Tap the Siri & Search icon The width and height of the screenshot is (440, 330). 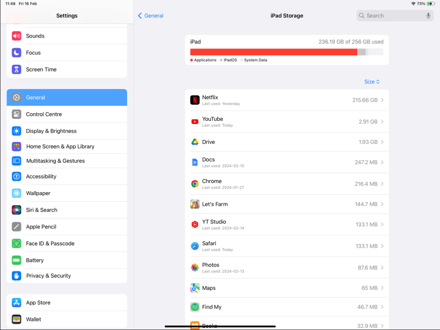pos(16,210)
